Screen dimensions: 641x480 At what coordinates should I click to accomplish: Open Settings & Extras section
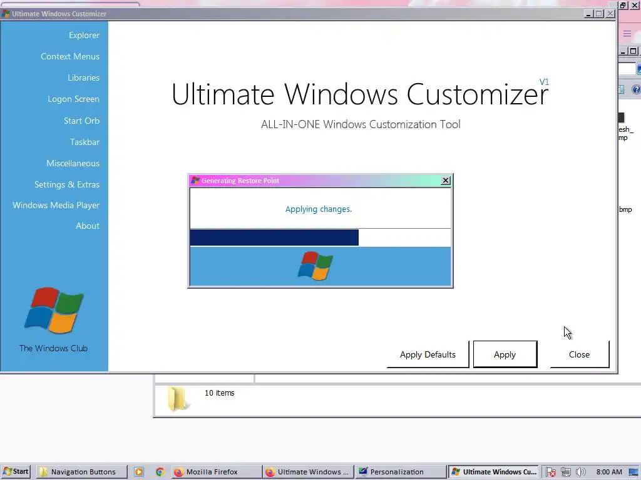(x=66, y=184)
